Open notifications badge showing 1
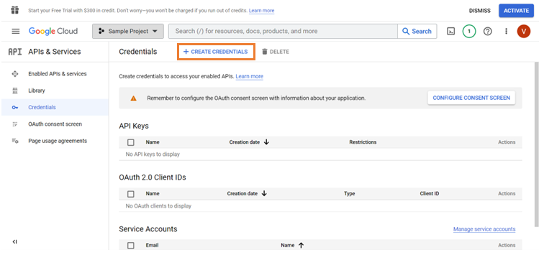 click(x=469, y=32)
